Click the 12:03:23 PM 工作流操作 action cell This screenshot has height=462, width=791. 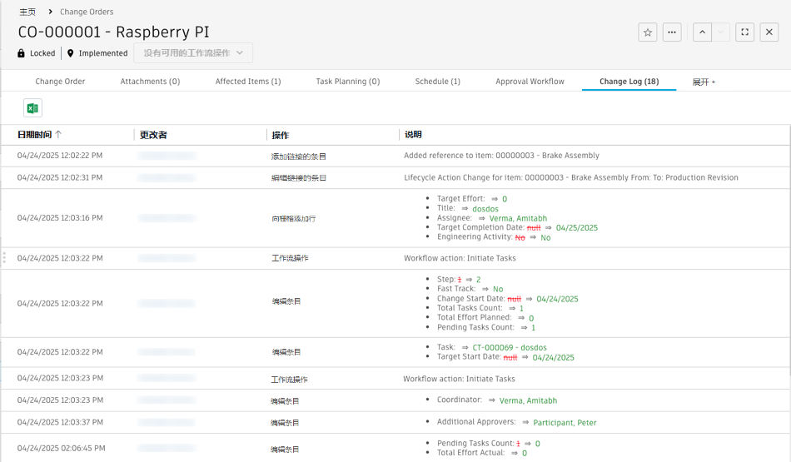click(289, 380)
